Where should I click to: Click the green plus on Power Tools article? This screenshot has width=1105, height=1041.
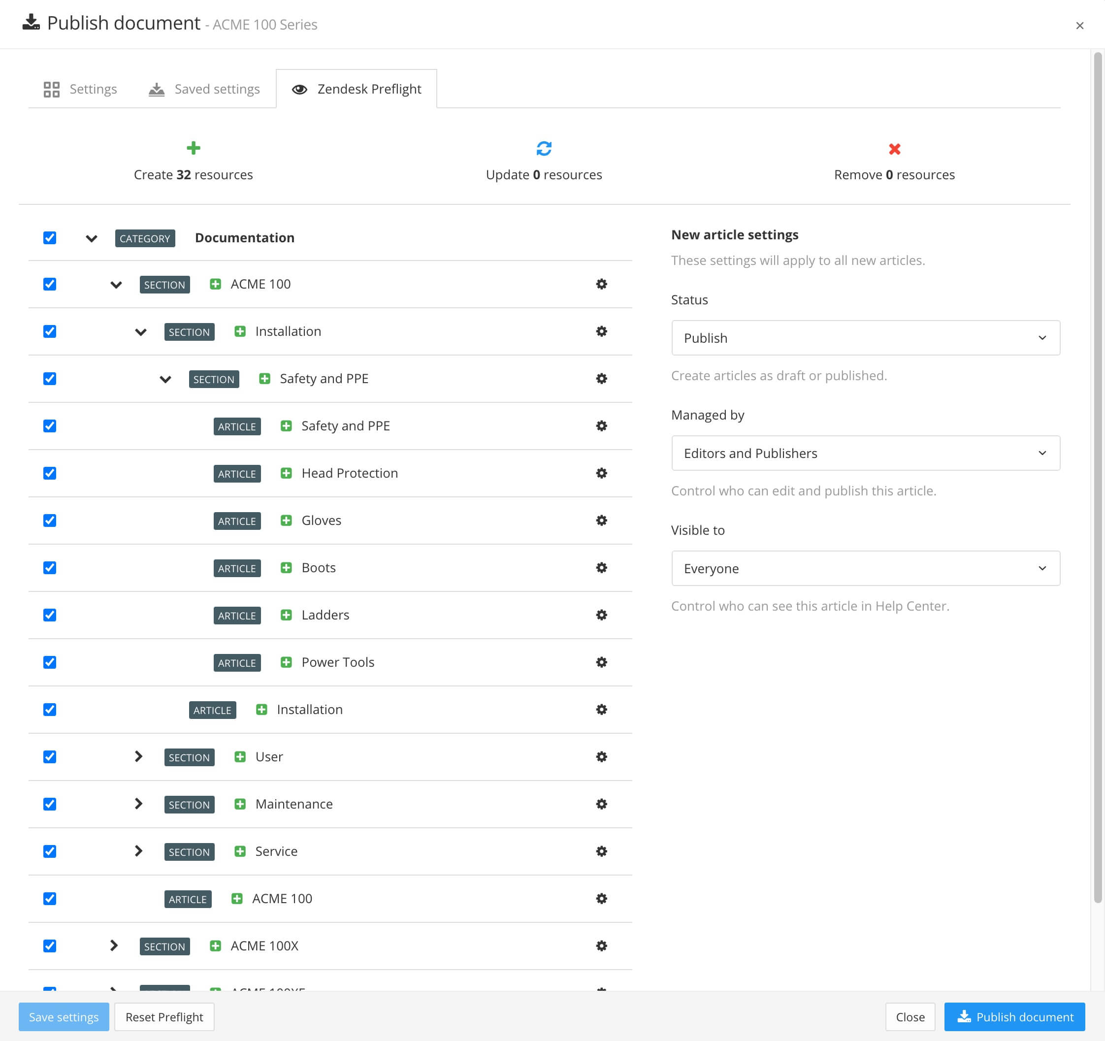click(286, 662)
